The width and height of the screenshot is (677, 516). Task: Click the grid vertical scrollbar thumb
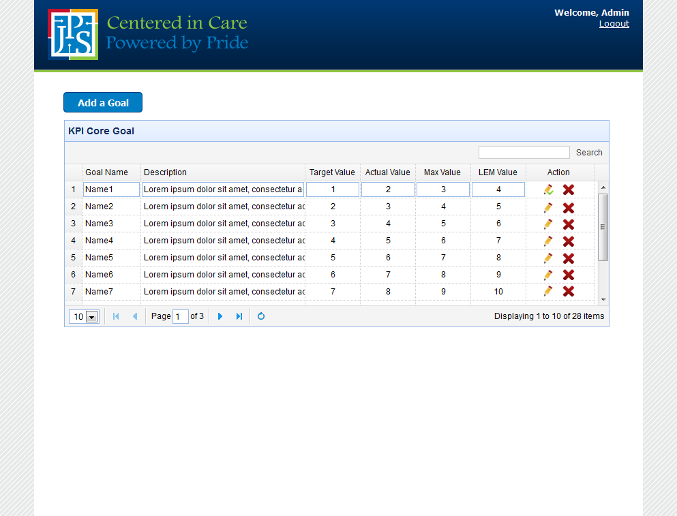603,227
